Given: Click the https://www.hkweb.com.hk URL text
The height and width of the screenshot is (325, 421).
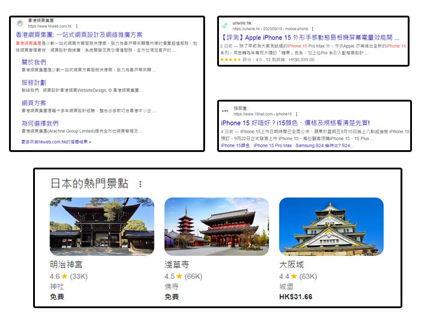Looking at the screenshot, I should click(x=50, y=26).
